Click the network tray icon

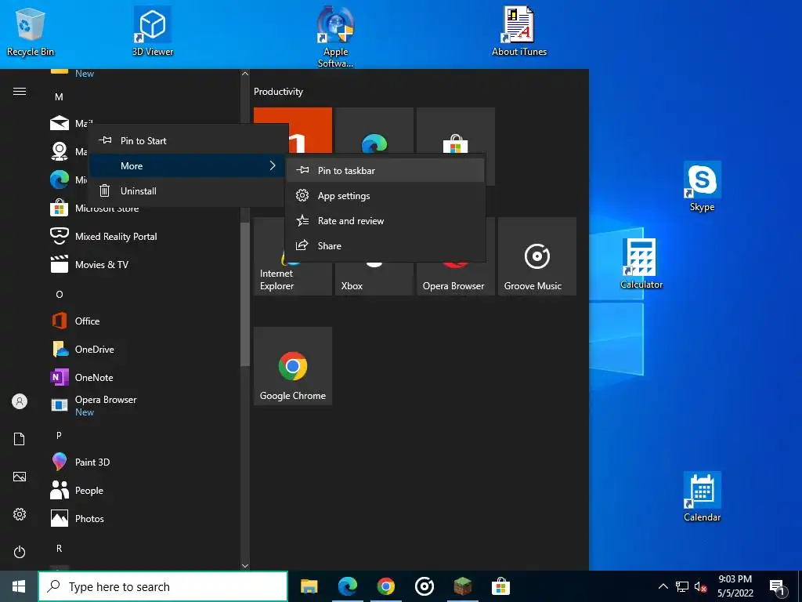click(x=682, y=586)
